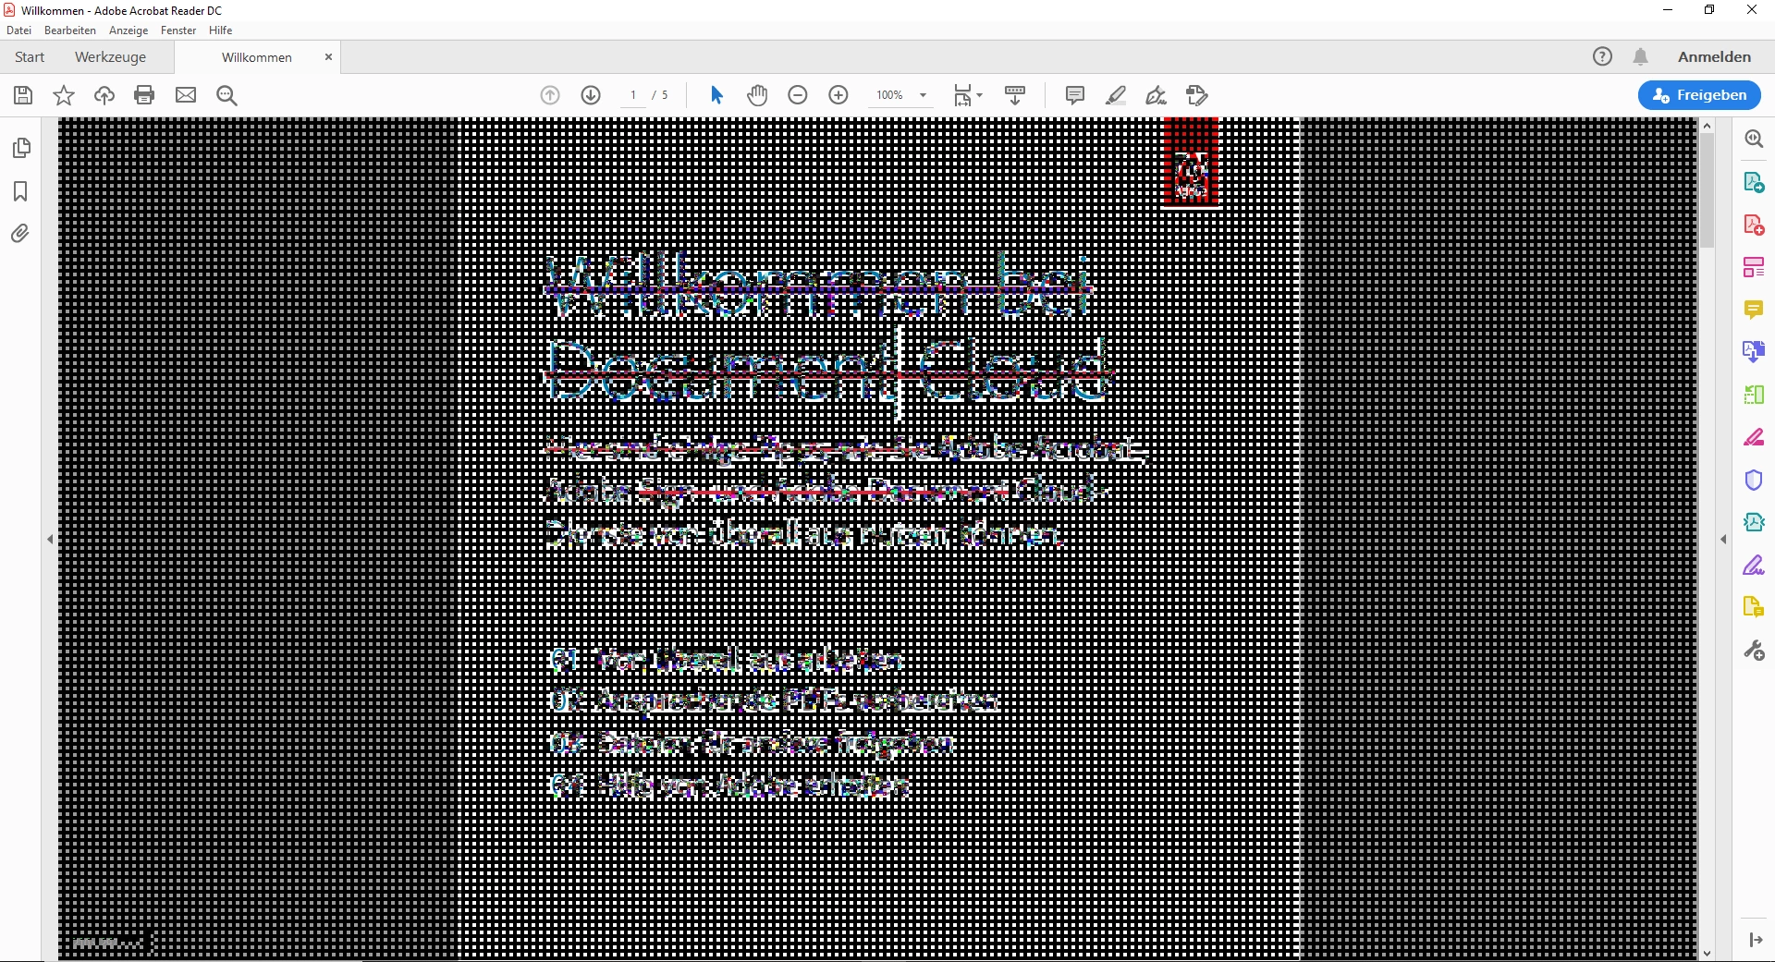Switch to the Start tab

(x=30, y=57)
